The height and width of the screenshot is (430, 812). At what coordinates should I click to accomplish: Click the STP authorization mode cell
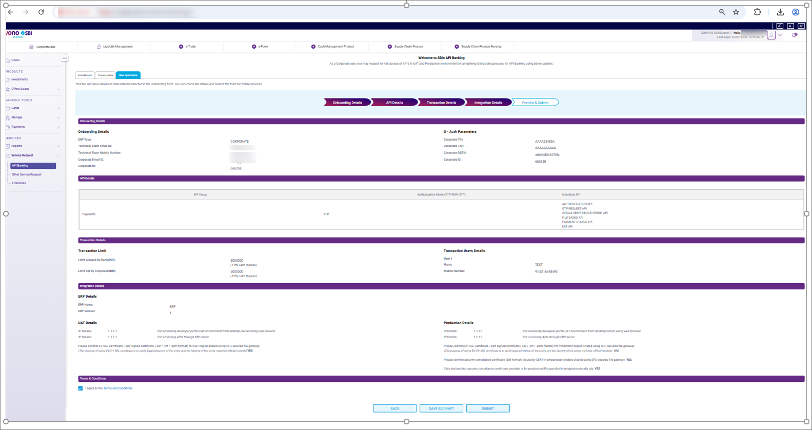coord(326,214)
